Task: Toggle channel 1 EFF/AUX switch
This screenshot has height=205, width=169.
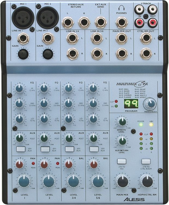Action: tap(21, 149)
